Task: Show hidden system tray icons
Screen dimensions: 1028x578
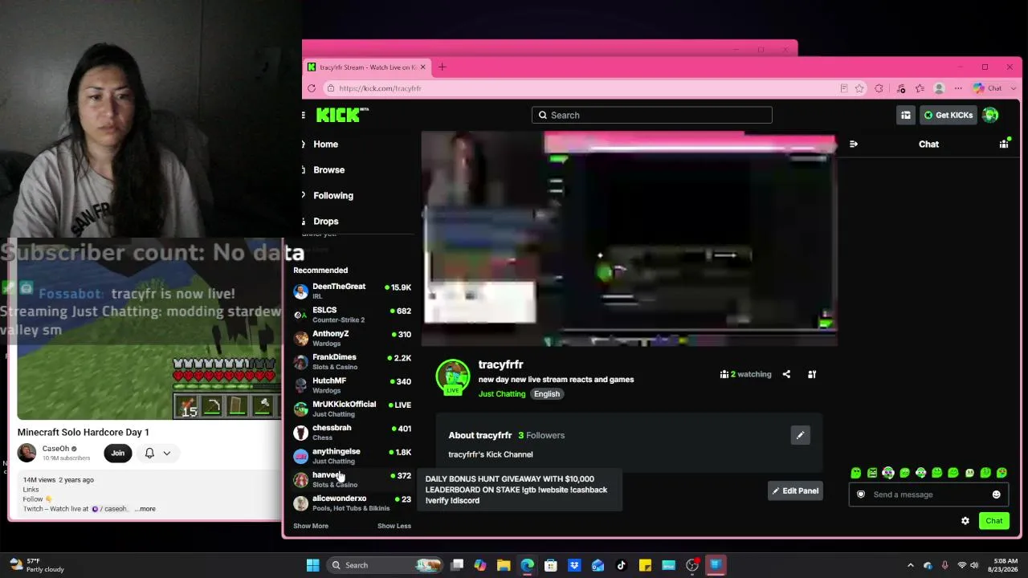Action: click(x=910, y=565)
